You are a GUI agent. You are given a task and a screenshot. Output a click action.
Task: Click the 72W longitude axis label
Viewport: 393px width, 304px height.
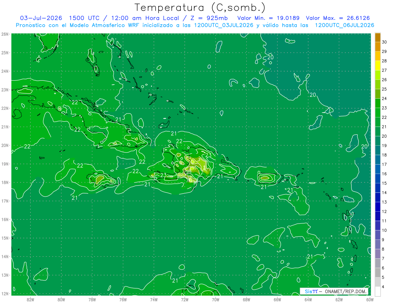coord(184,299)
